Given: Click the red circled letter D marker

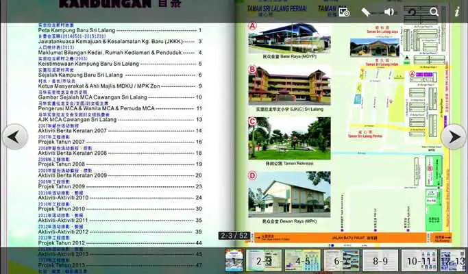Looking at the screenshot, I should (253, 176).
